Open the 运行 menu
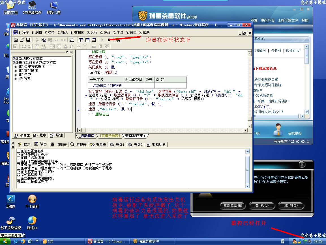The height and width of the screenshot is (245, 326). 92,33
